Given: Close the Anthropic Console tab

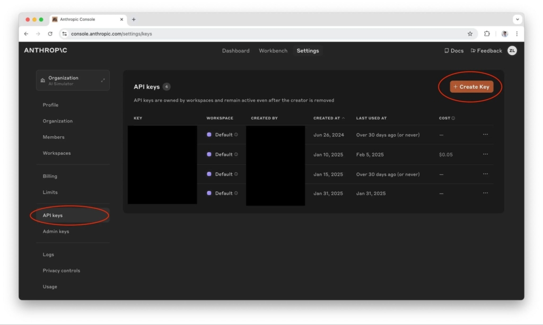Looking at the screenshot, I should tap(121, 20).
